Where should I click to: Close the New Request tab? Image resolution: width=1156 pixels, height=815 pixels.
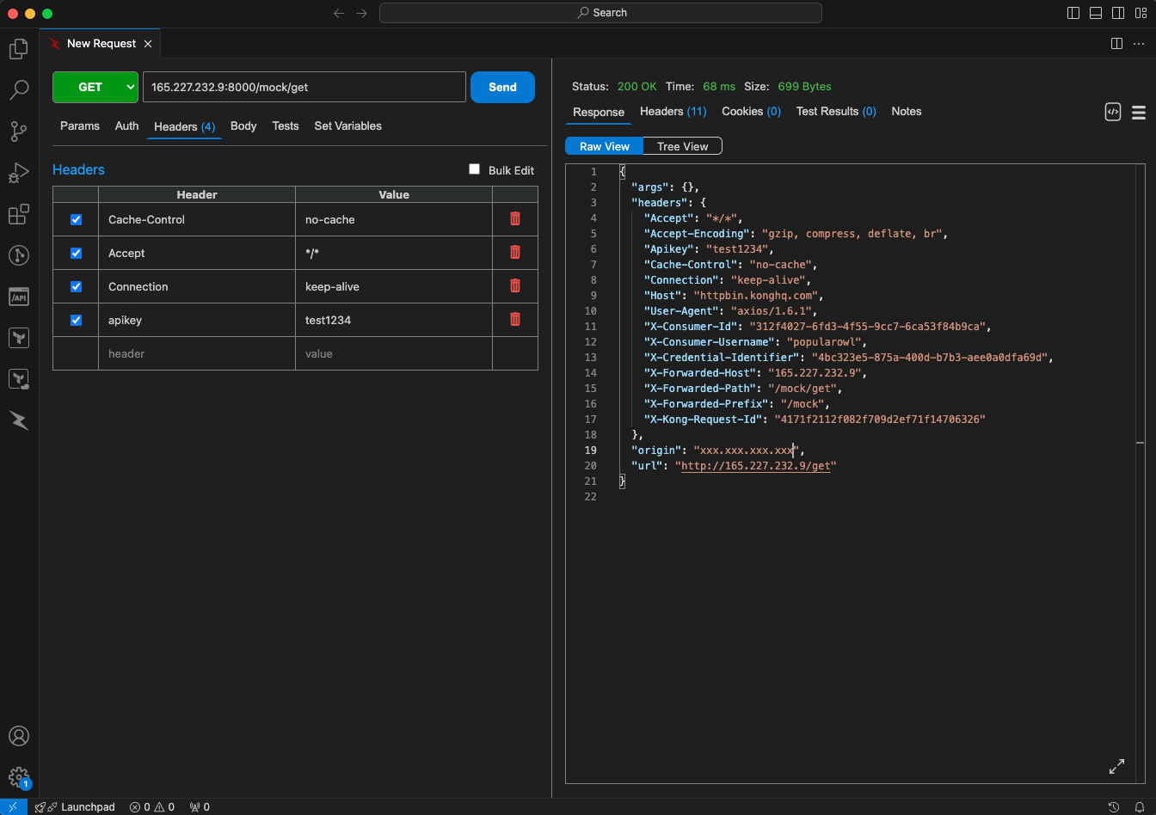[x=148, y=44]
